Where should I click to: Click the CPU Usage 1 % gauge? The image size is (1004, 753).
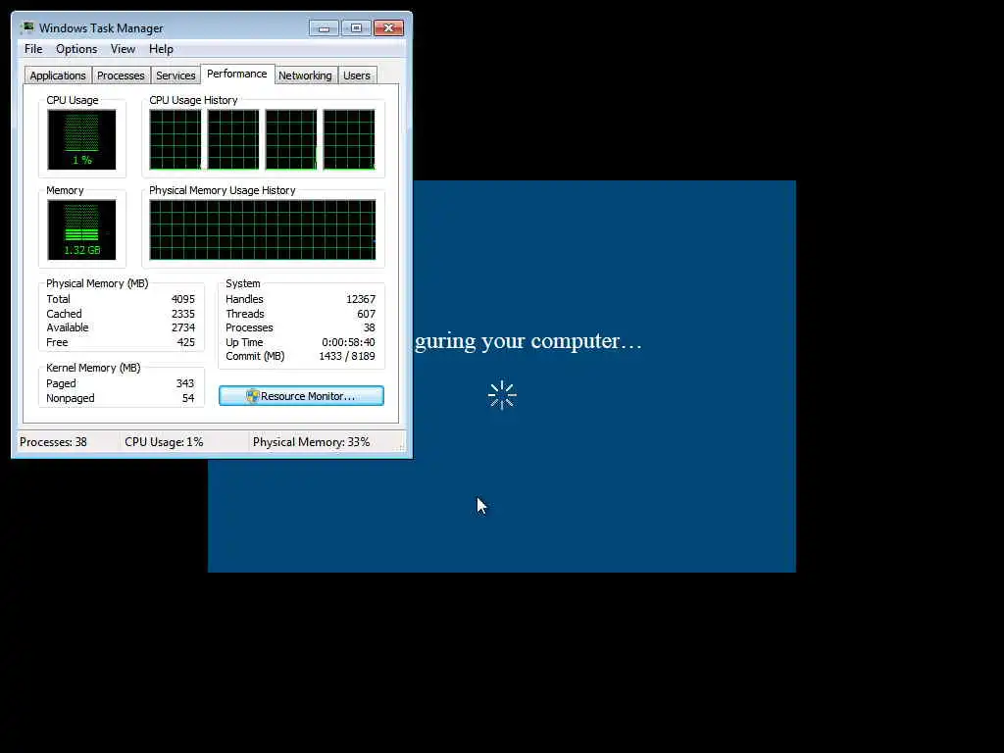pos(81,139)
